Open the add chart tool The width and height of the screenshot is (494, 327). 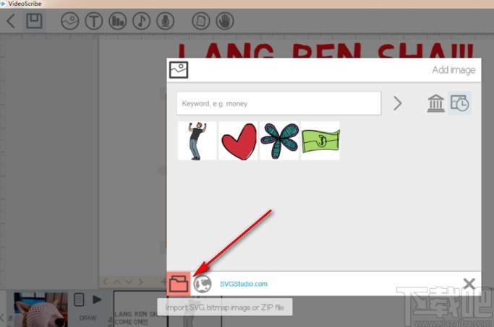click(x=117, y=21)
